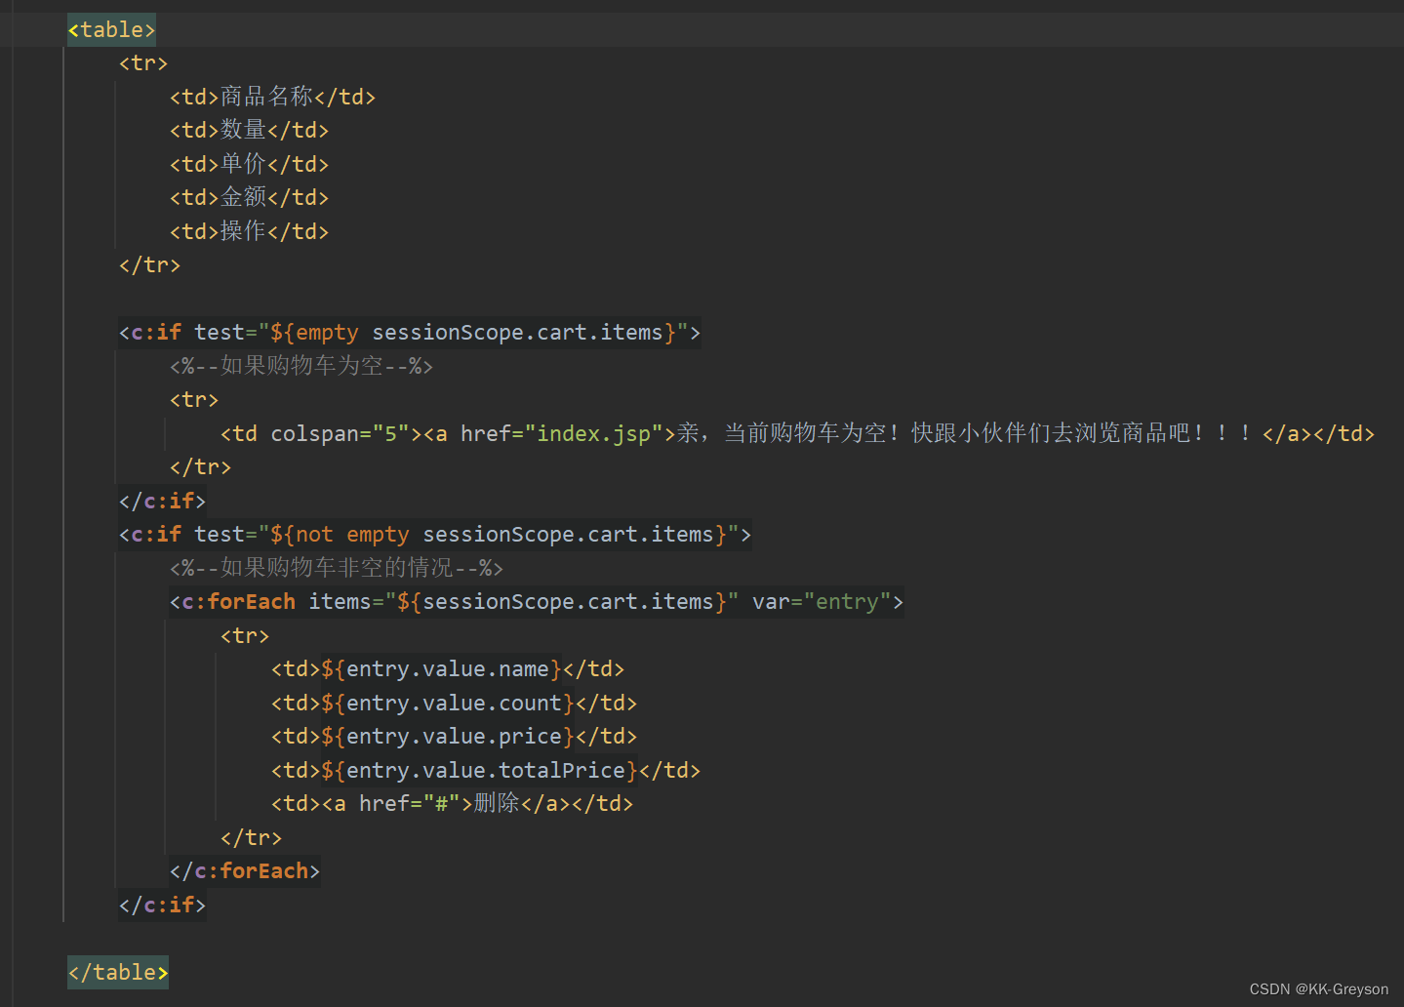Click the 金额 cell text
The height and width of the screenshot is (1007, 1404).
tap(243, 197)
